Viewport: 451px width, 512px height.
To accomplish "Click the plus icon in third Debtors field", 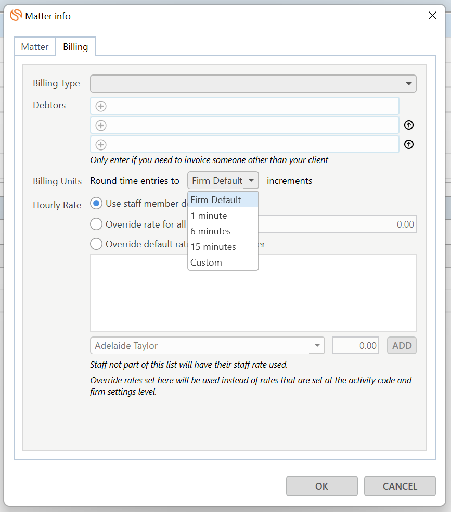I will coord(101,145).
